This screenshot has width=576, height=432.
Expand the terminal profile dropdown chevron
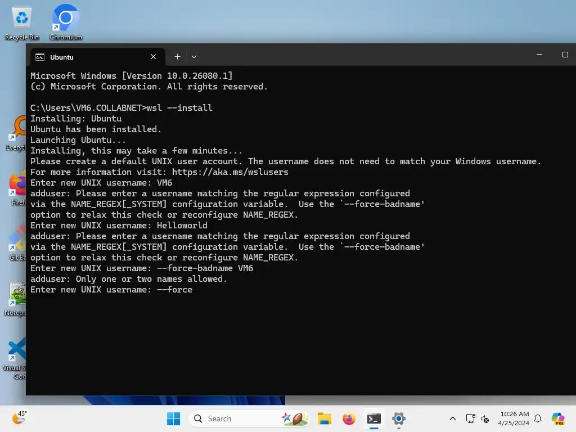[x=194, y=57]
